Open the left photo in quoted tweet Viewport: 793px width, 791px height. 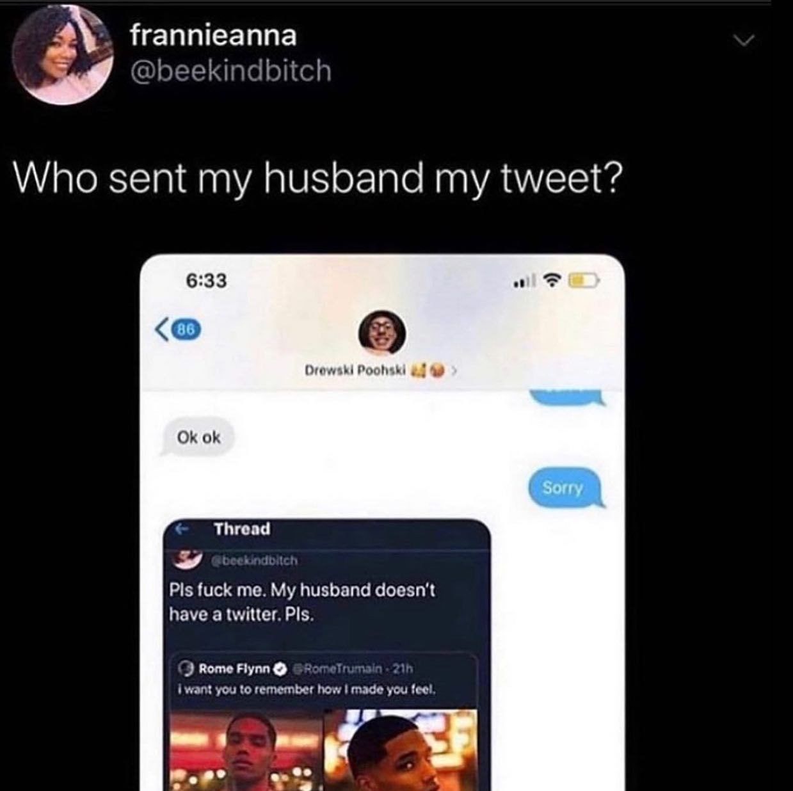tap(246, 750)
